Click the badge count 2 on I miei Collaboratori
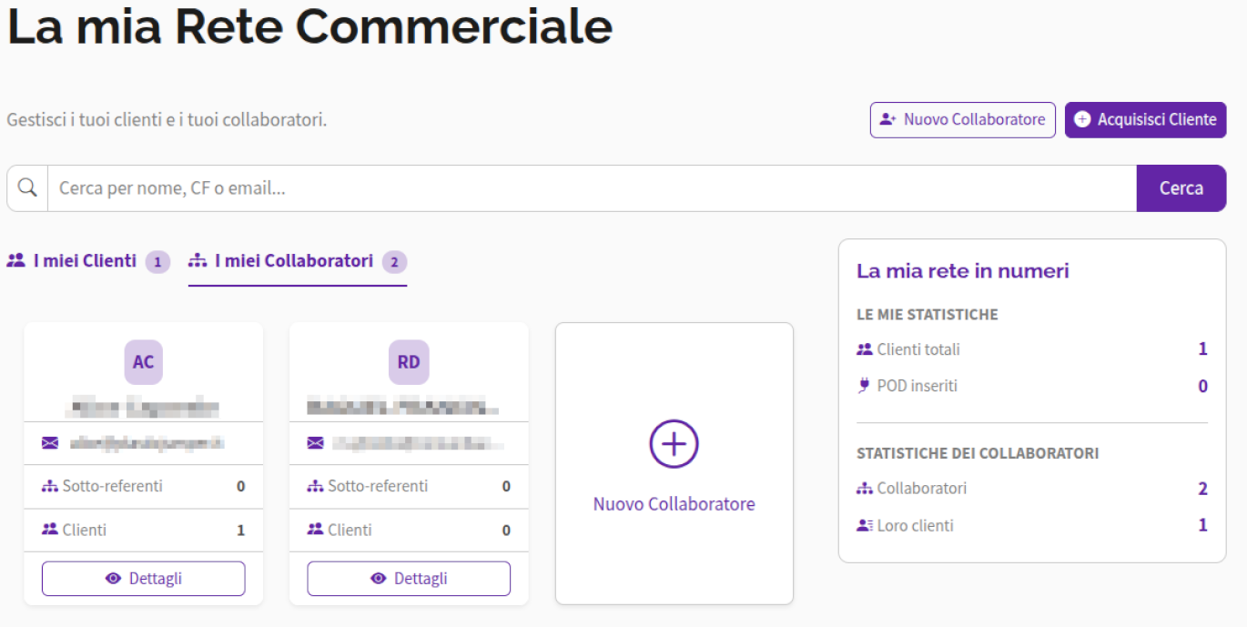 [394, 262]
